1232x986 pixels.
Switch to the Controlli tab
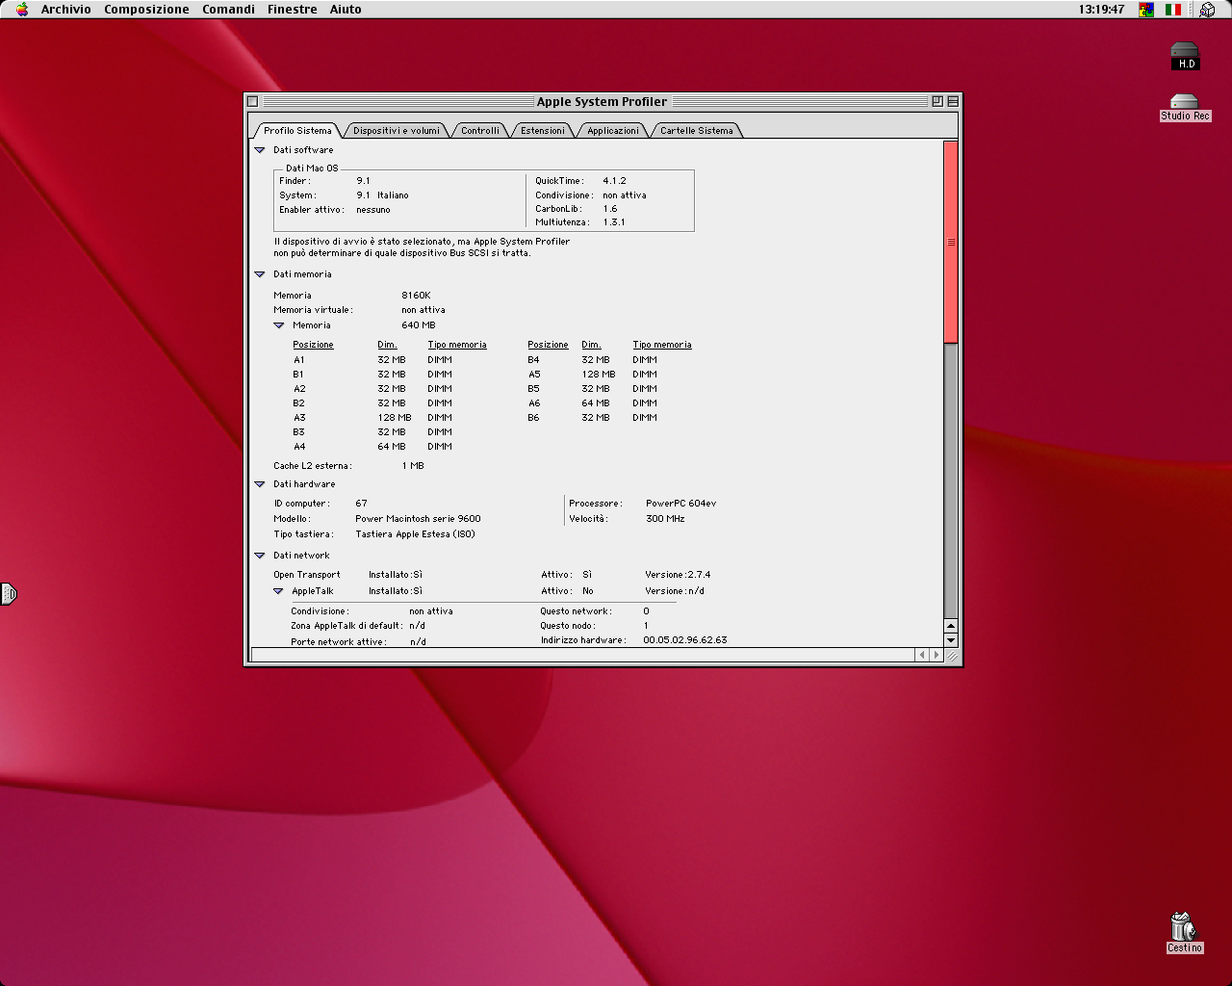tap(480, 131)
